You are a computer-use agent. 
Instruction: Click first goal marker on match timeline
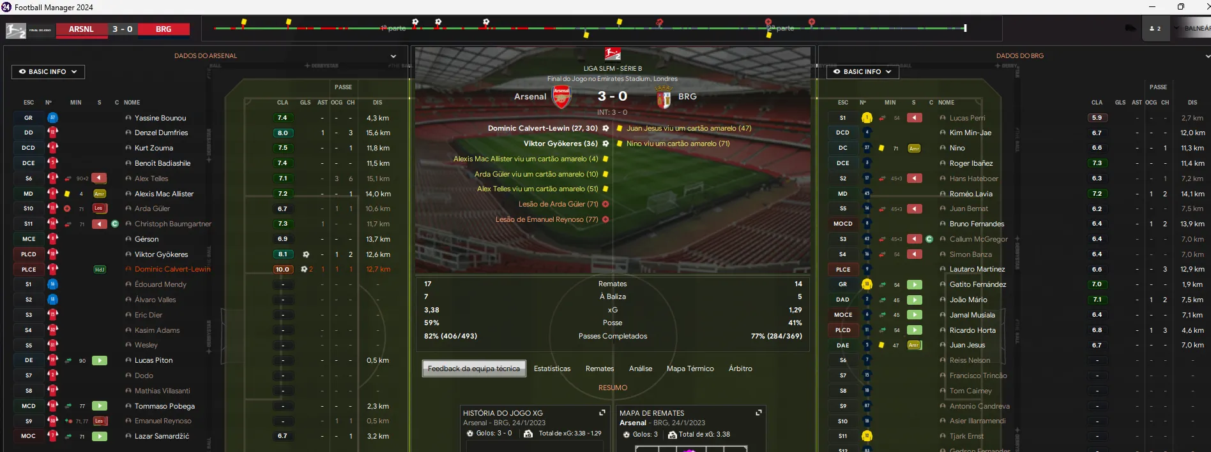coord(415,22)
